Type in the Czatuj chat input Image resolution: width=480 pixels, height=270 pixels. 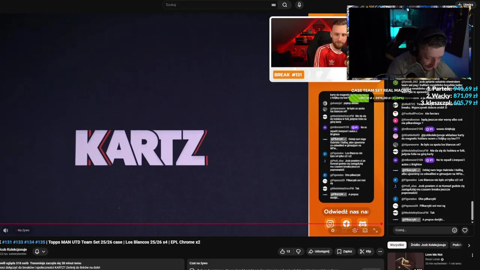(x=421, y=230)
